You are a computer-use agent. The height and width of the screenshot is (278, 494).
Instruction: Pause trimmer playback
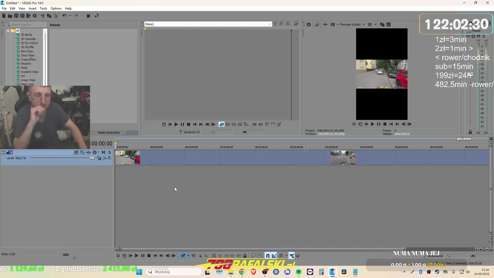[182, 124]
